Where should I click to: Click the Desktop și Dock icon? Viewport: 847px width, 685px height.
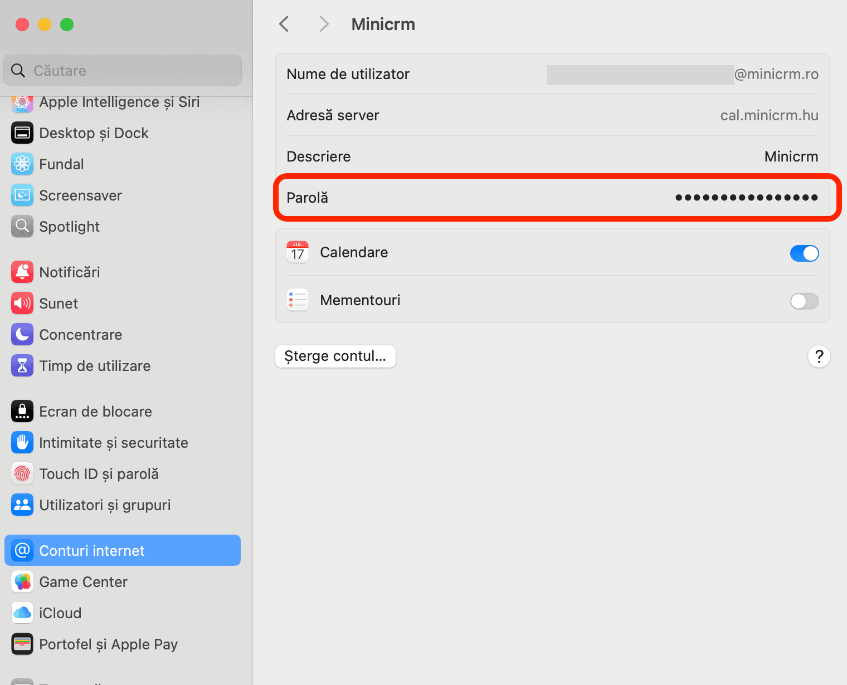point(22,133)
